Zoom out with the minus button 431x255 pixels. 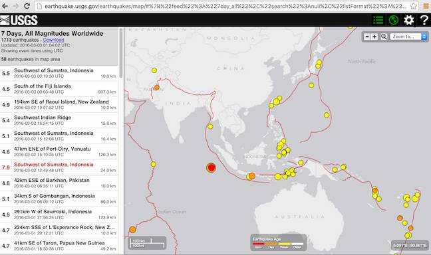pos(367,37)
